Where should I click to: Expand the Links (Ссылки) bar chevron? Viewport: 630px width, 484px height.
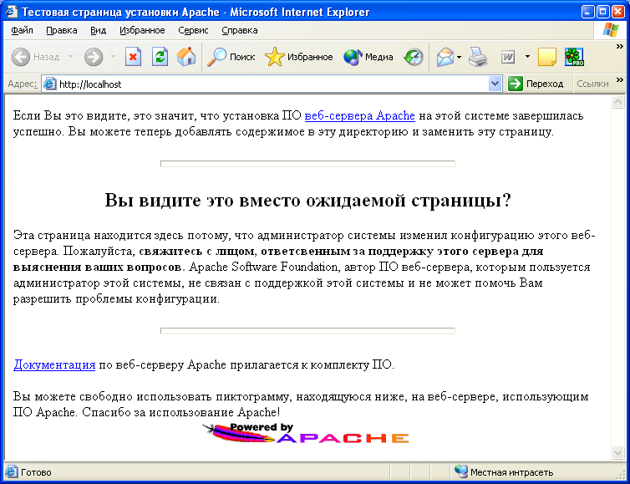click(x=620, y=80)
